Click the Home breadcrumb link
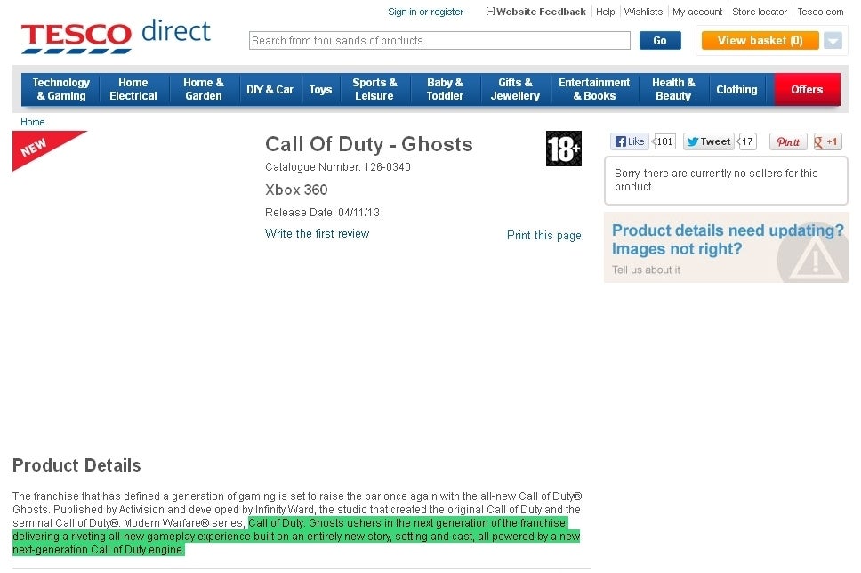 (33, 122)
